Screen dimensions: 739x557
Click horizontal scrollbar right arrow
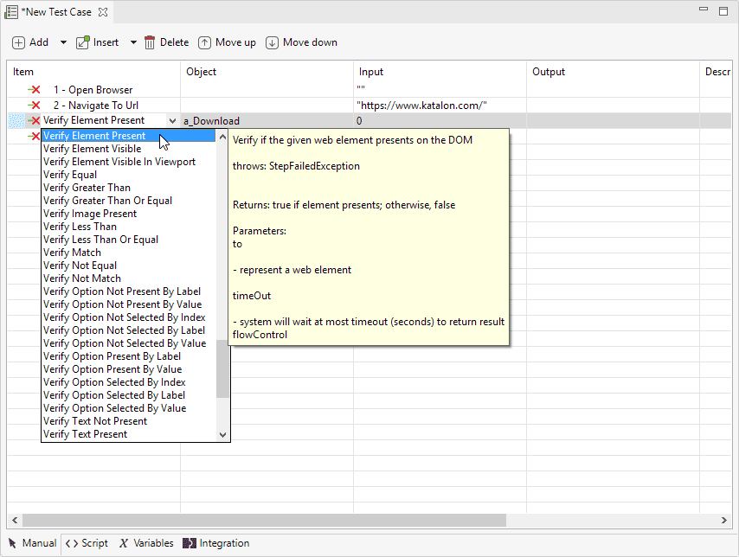tap(724, 521)
